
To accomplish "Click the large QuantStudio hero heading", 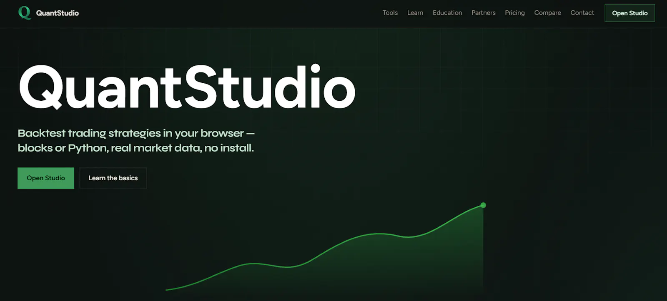I will tap(187, 87).
